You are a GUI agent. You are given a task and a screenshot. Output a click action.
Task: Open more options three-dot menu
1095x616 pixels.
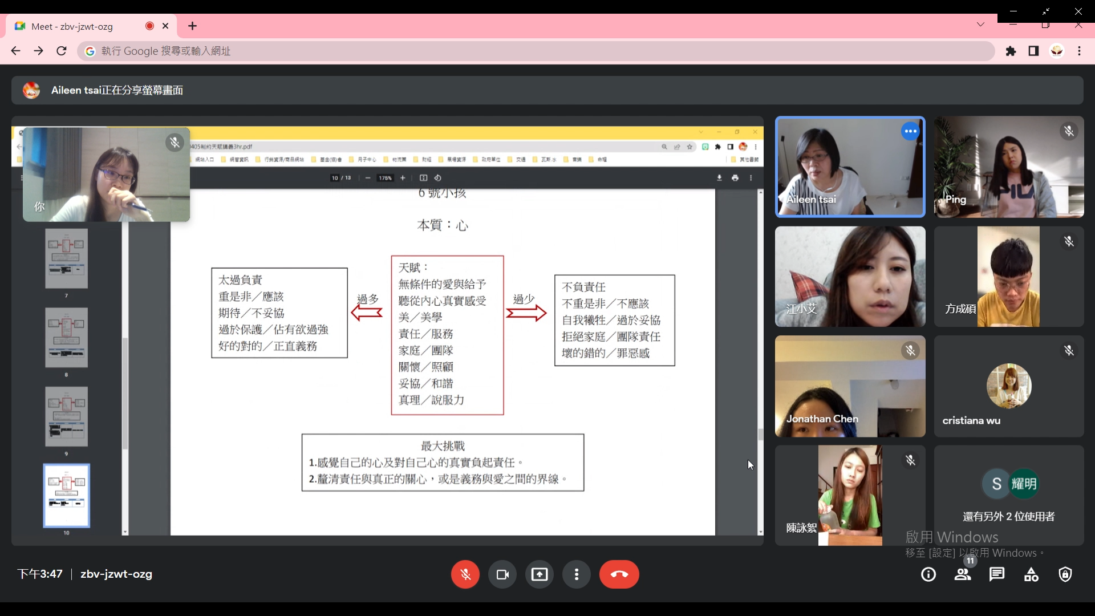coord(577,574)
